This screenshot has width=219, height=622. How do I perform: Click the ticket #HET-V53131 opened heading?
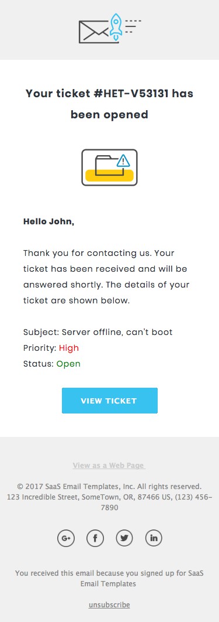coord(110,104)
